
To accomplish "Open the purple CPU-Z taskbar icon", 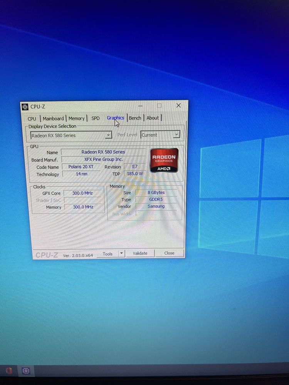I will tap(26, 370).
